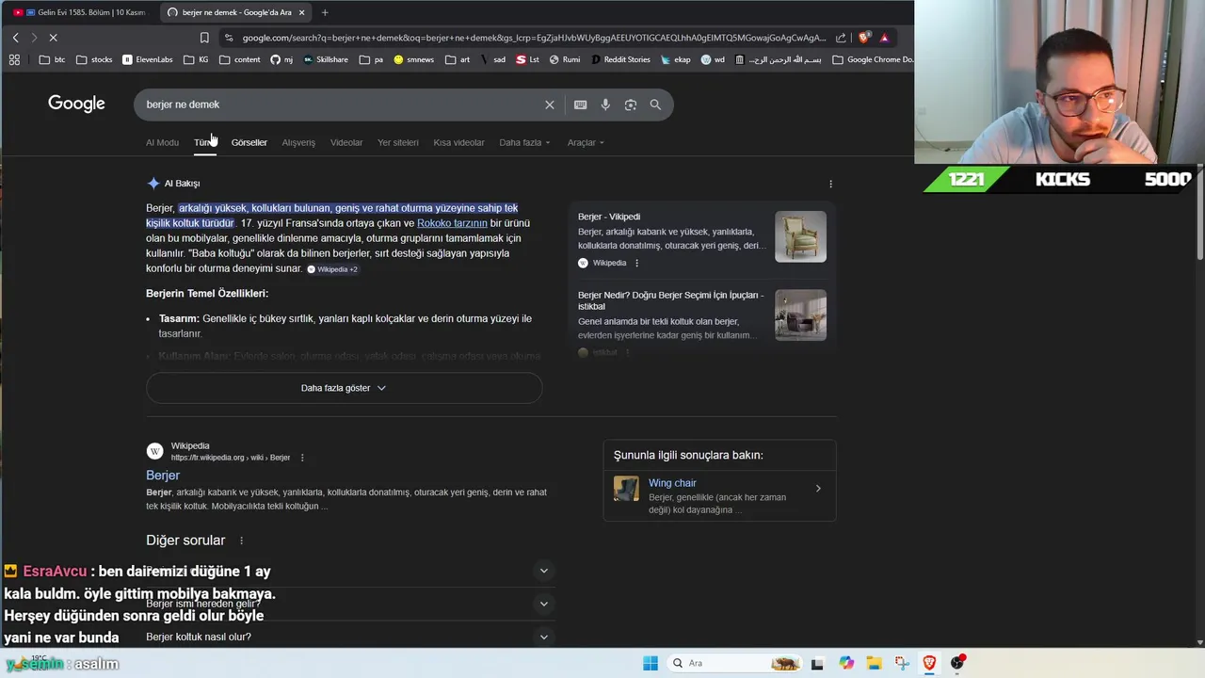The image size is (1205, 678).
Task: Open 'Berjer Nedir?' istikbal source card
Action: click(x=702, y=321)
